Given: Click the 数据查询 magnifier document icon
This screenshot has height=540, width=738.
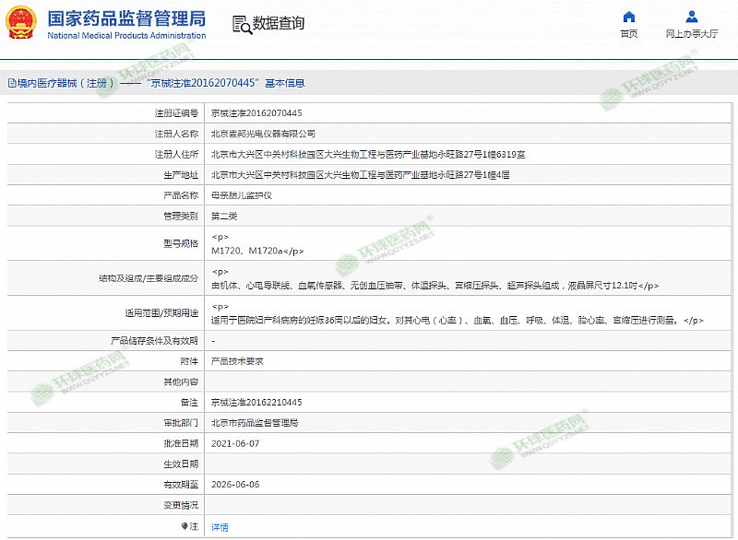Looking at the screenshot, I should (x=240, y=24).
